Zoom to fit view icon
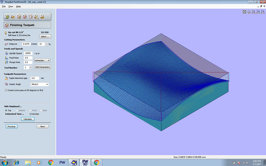 [x=244, y=12]
